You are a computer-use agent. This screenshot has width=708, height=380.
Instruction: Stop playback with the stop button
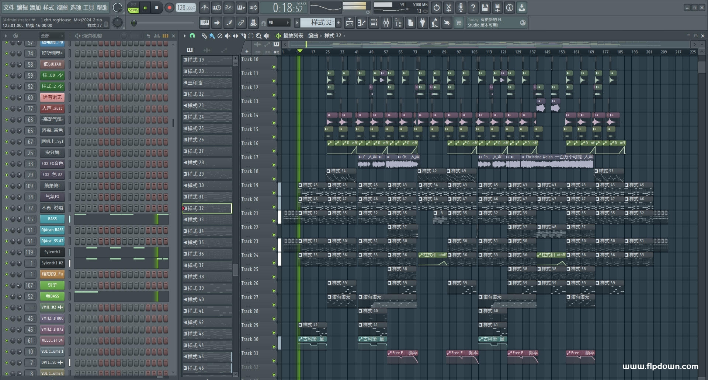pyautogui.click(x=157, y=8)
